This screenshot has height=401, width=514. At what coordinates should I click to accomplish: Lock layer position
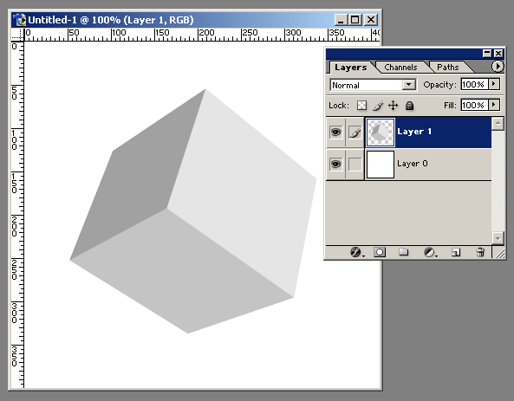coord(393,106)
